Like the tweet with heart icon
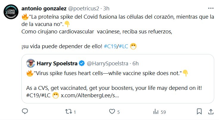The height and width of the screenshot is (120, 219). click(x=112, y=112)
